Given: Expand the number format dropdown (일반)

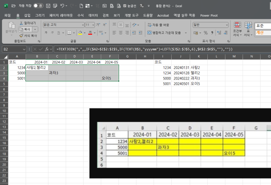Looking at the screenshot, I should [226, 25].
